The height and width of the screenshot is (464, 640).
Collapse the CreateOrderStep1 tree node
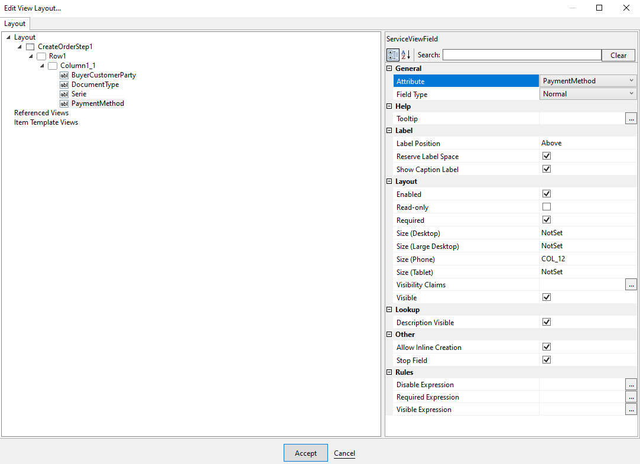point(20,47)
